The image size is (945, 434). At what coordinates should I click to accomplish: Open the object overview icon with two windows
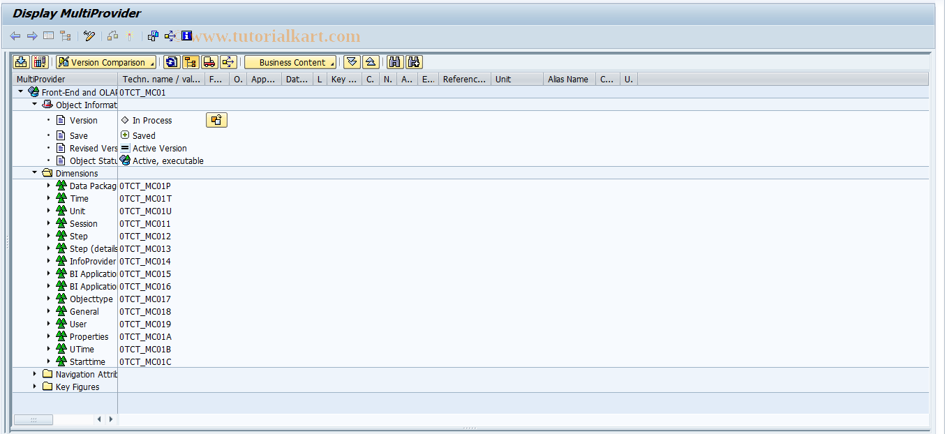pyautogui.click(x=153, y=36)
